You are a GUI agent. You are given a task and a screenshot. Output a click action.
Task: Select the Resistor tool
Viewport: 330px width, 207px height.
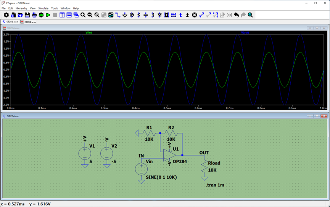point(139,15)
